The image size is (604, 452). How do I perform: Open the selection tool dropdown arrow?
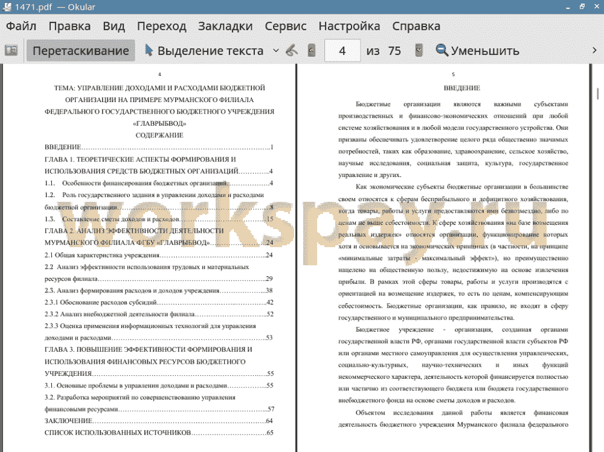pos(276,51)
